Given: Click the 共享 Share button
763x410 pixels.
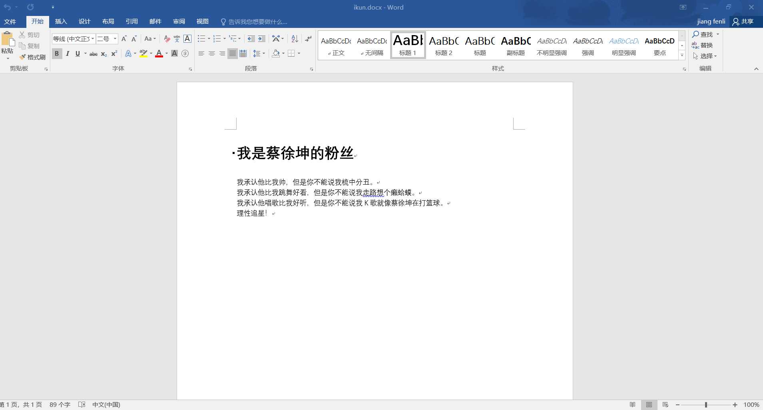Looking at the screenshot, I should pos(743,22).
